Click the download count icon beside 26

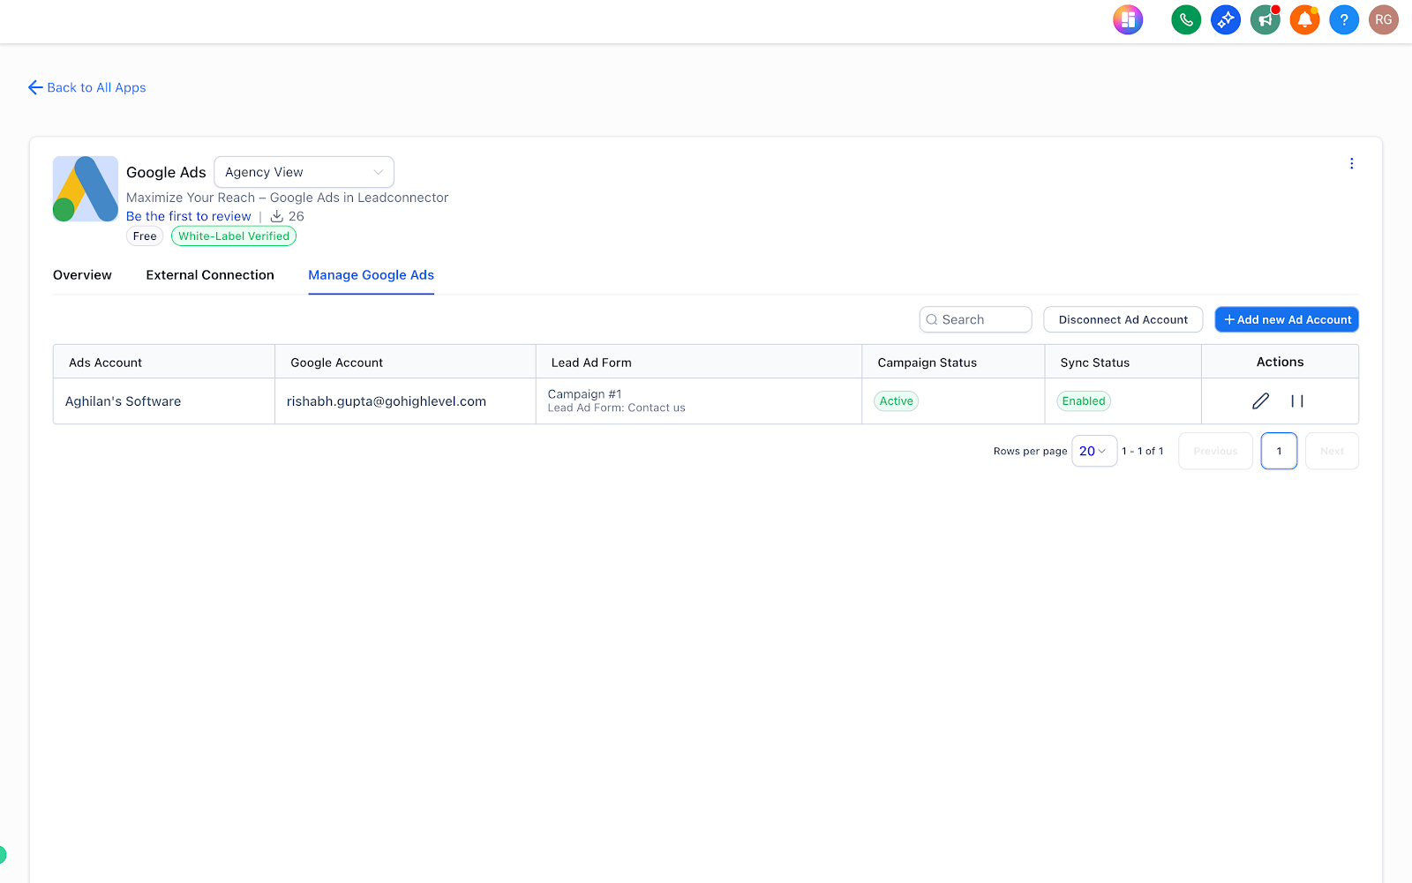coord(276,216)
